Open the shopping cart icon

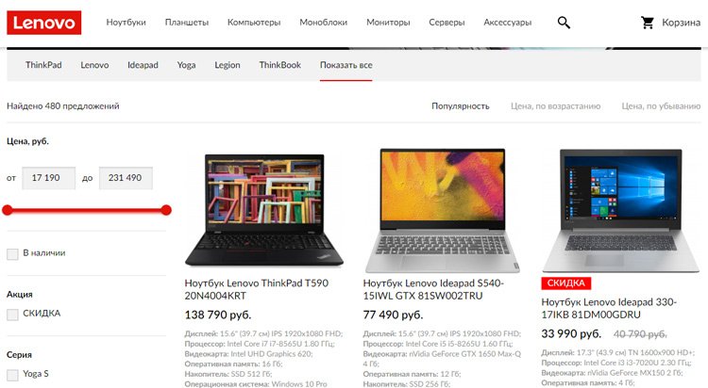[x=648, y=23]
